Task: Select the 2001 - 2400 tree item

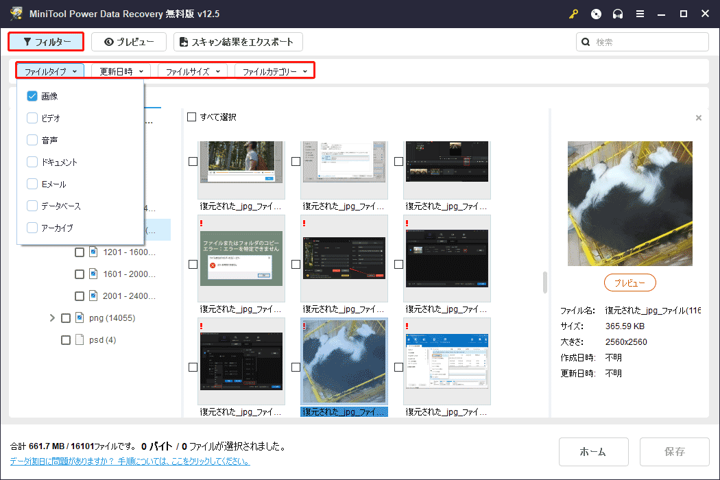Action: 129,296
